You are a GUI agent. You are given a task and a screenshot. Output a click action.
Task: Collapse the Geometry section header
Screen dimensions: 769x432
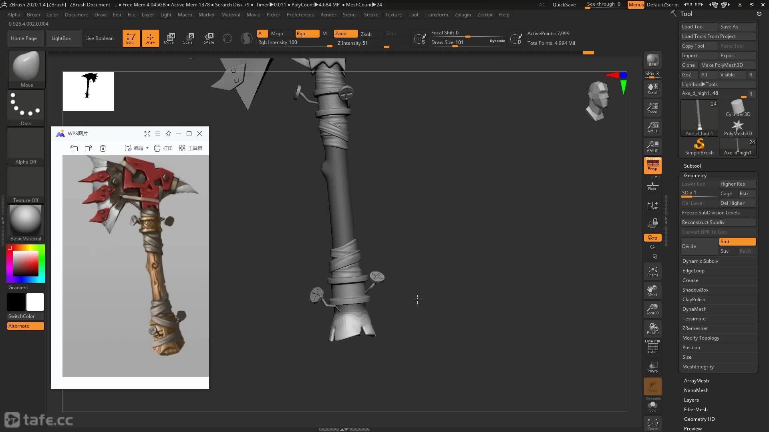695,176
